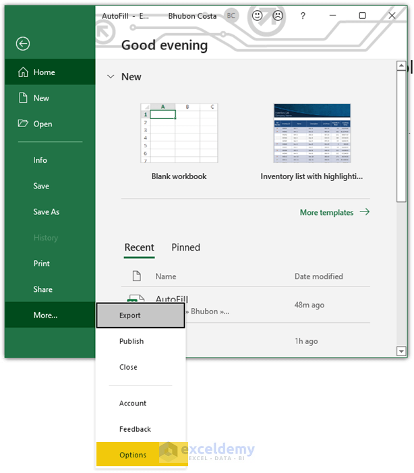The height and width of the screenshot is (473, 414).
Task: Open the Inventory list template thumbnail
Action: [x=312, y=133]
